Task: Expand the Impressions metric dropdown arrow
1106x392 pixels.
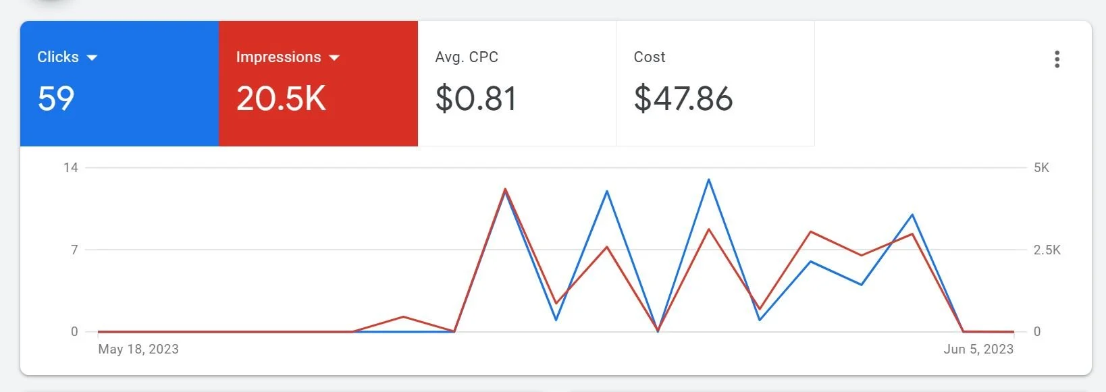Action: pyautogui.click(x=334, y=58)
